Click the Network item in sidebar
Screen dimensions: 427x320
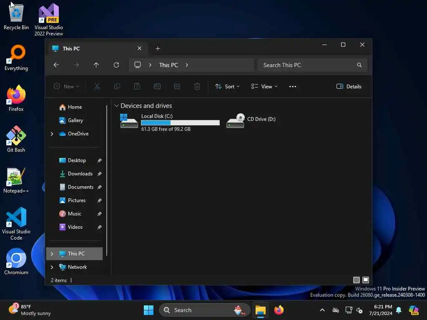[x=75, y=267]
